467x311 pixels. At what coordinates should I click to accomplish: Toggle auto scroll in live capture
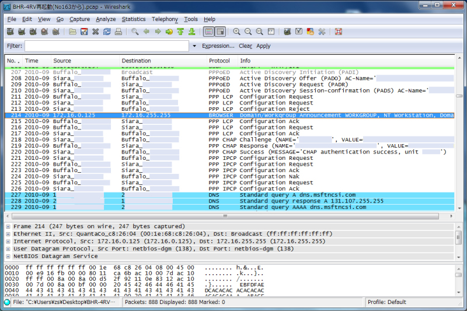pos(220,32)
